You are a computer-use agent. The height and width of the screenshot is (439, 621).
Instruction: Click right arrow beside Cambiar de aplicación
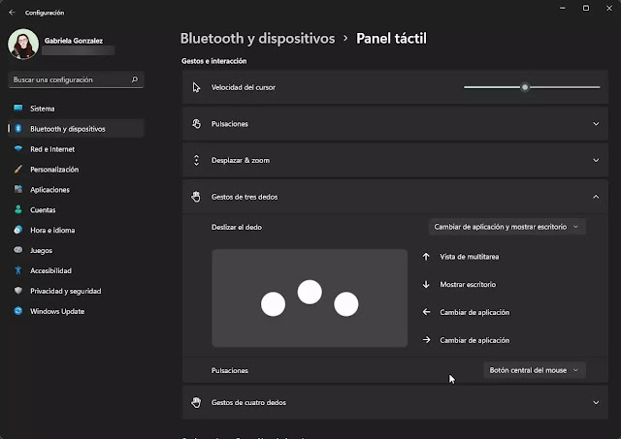pyautogui.click(x=426, y=340)
